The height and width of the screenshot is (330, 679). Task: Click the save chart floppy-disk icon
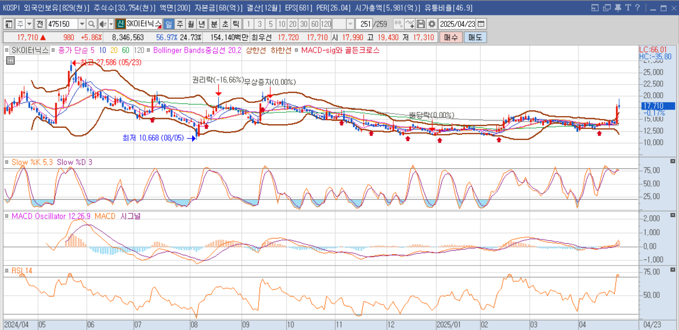[x=421, y=24]
